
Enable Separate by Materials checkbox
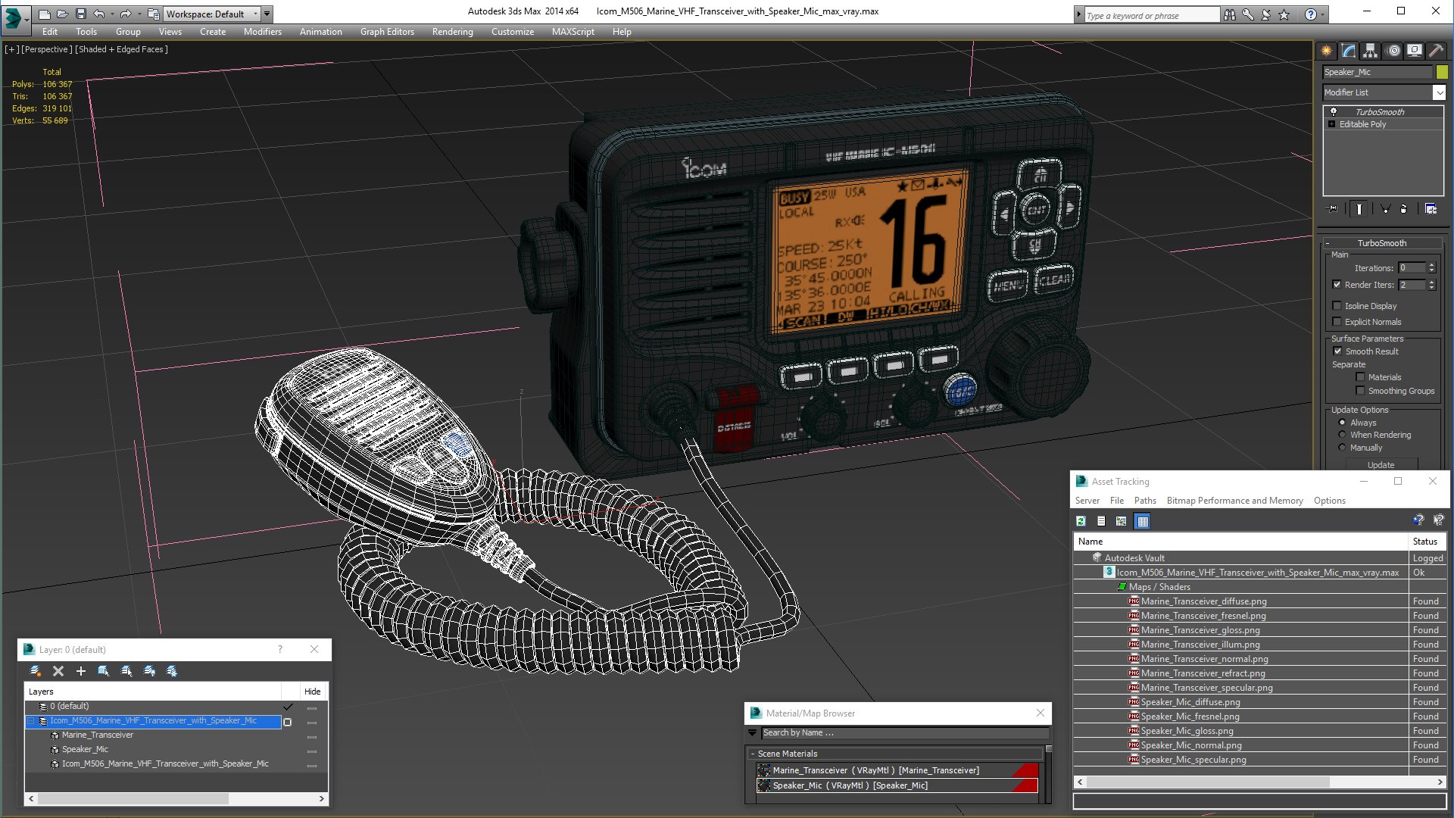(1360, 377)
